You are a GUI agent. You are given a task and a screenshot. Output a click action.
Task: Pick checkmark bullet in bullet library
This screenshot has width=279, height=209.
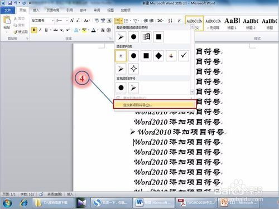pyautogui.click(x=184, y=56)
